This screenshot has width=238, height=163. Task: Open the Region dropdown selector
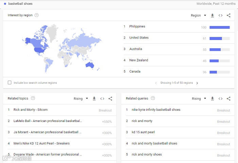pyautogui.click(x=199, y=15)
